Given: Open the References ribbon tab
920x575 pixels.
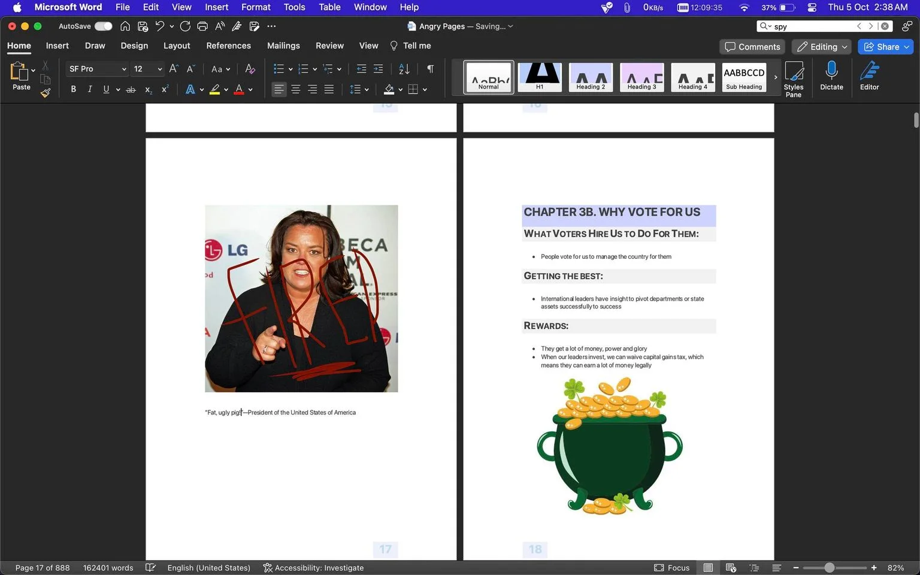Looking at the screenshot, I should coord(228,46).
